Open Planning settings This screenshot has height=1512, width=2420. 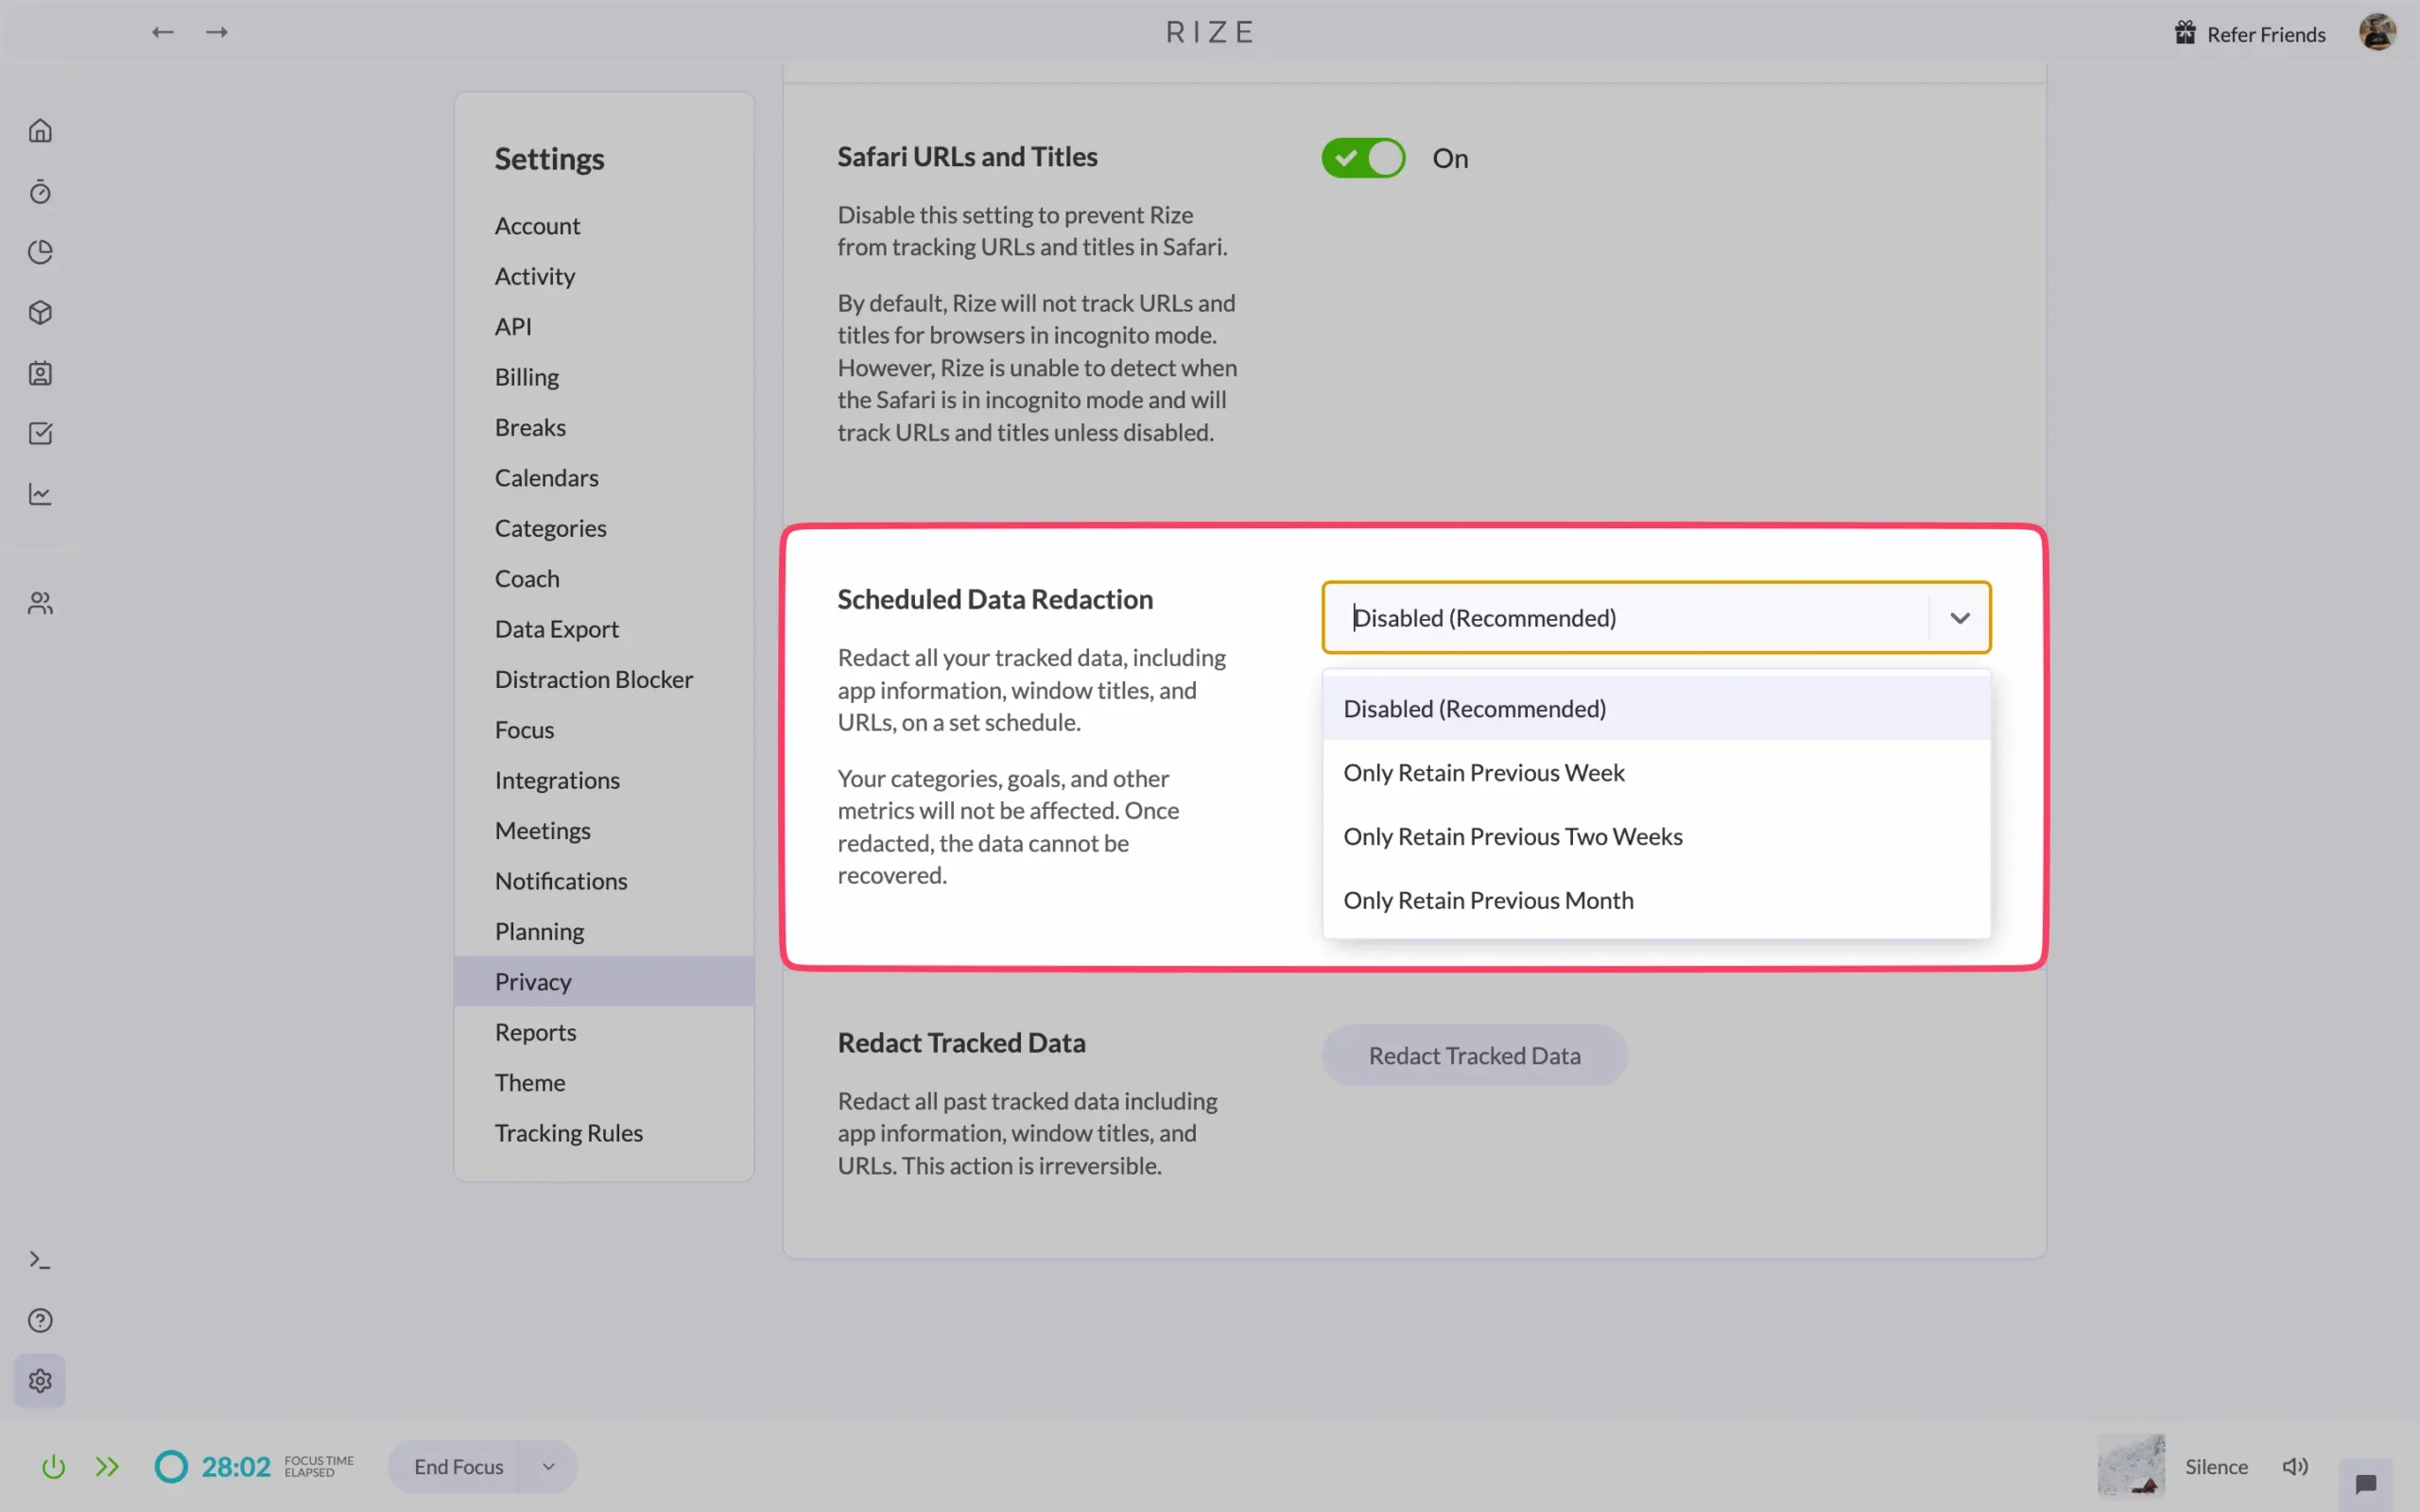(604, 931)
